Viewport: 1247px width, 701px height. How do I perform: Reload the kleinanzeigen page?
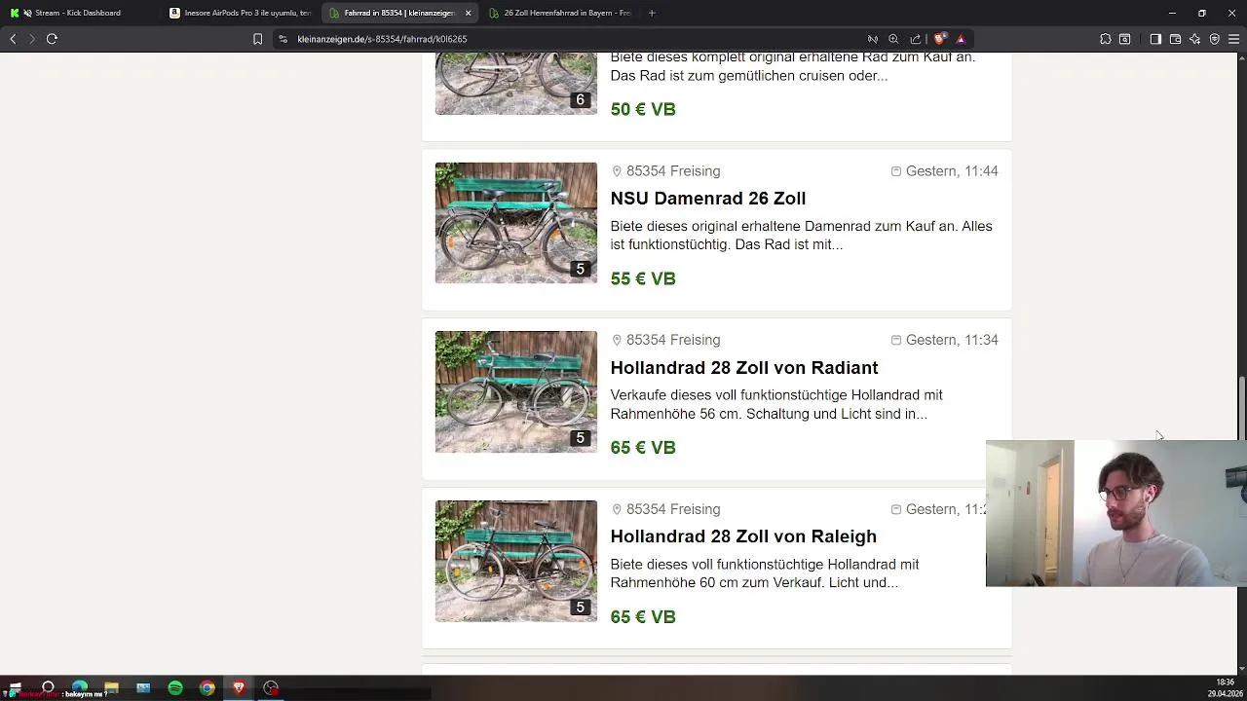(52, 39)
